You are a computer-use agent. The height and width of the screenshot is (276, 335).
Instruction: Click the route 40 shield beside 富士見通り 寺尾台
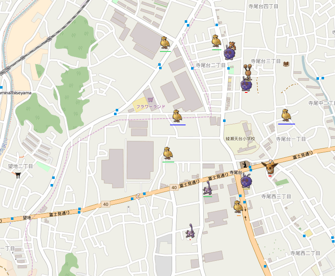[174, 187]
